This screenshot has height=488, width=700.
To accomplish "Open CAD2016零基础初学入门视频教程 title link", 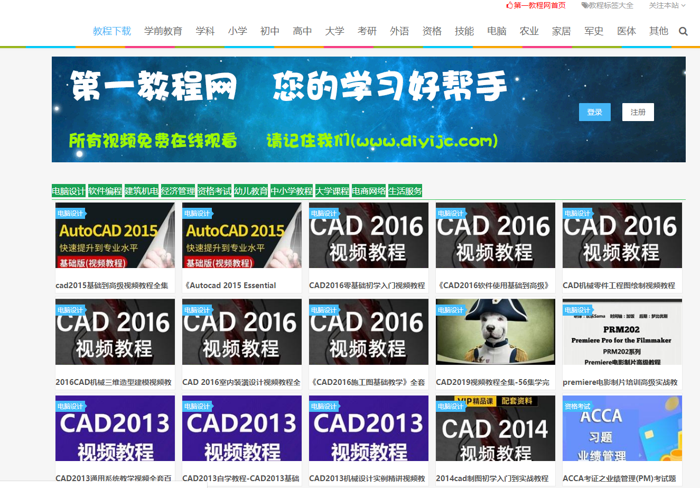I will 367,286.
